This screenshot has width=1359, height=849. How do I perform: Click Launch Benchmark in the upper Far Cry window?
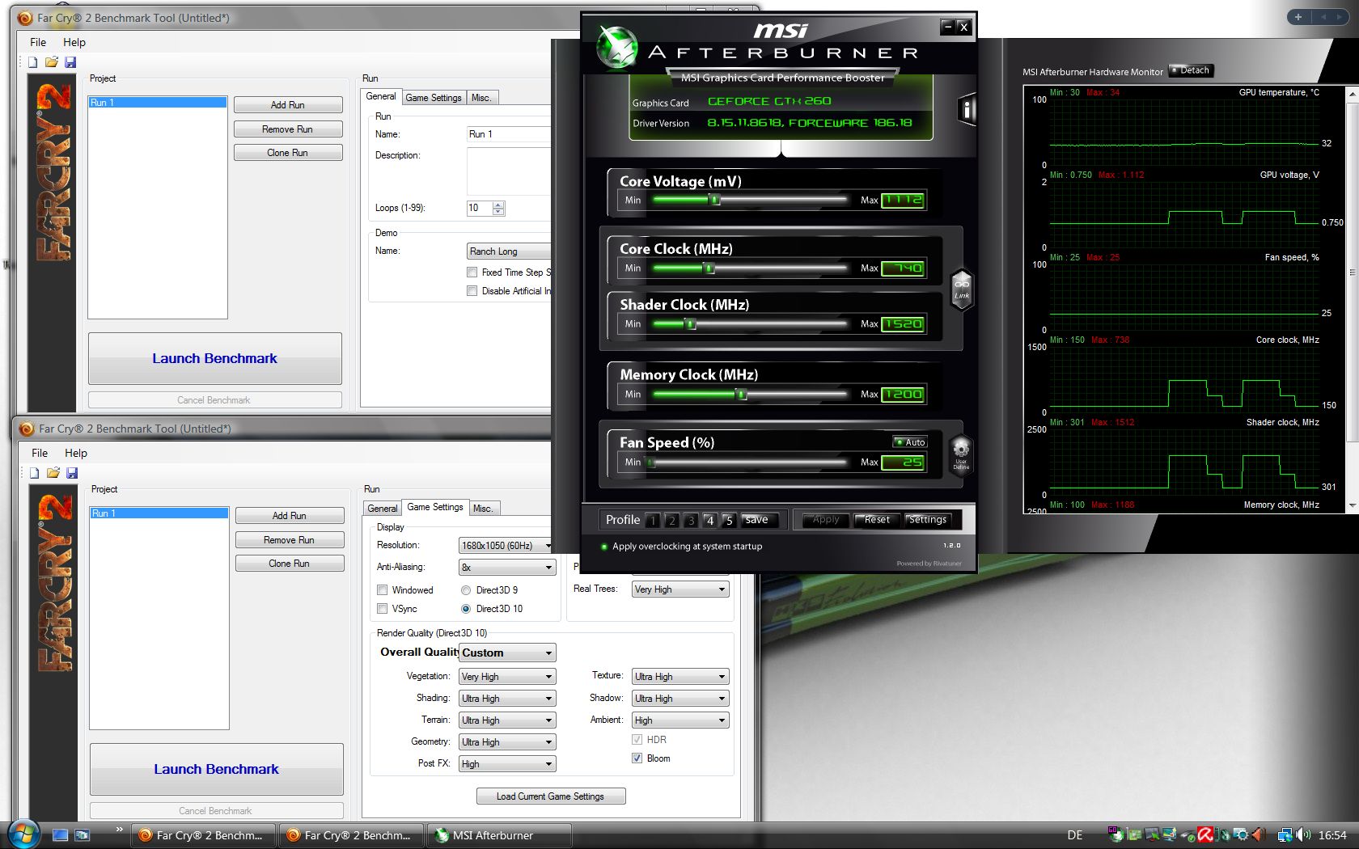pos(215,358)
